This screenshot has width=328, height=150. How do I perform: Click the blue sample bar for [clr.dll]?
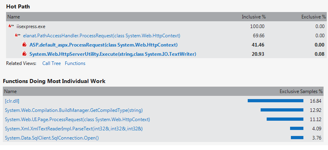[x=276, y=101]
